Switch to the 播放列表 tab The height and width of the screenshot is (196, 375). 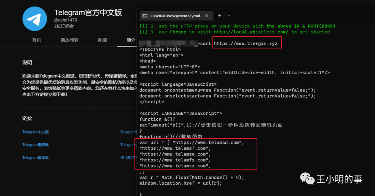click(69, 40)
